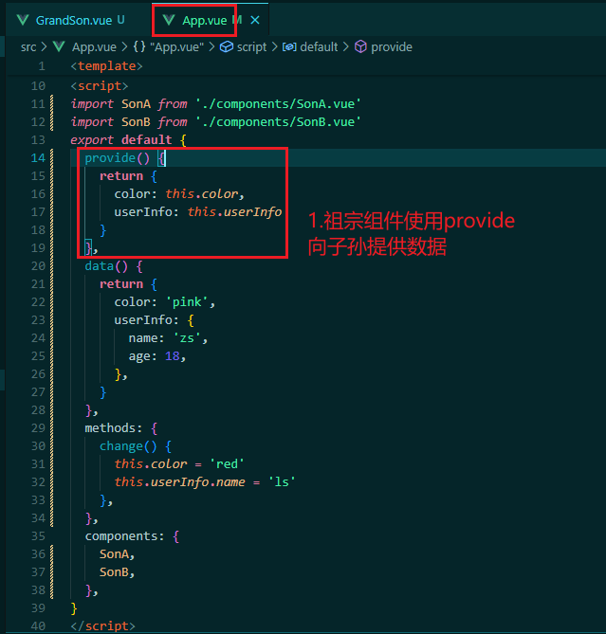Click the provide() method name on line 14
The width and height of the screenshot is (606, 634).
(110, 158)
